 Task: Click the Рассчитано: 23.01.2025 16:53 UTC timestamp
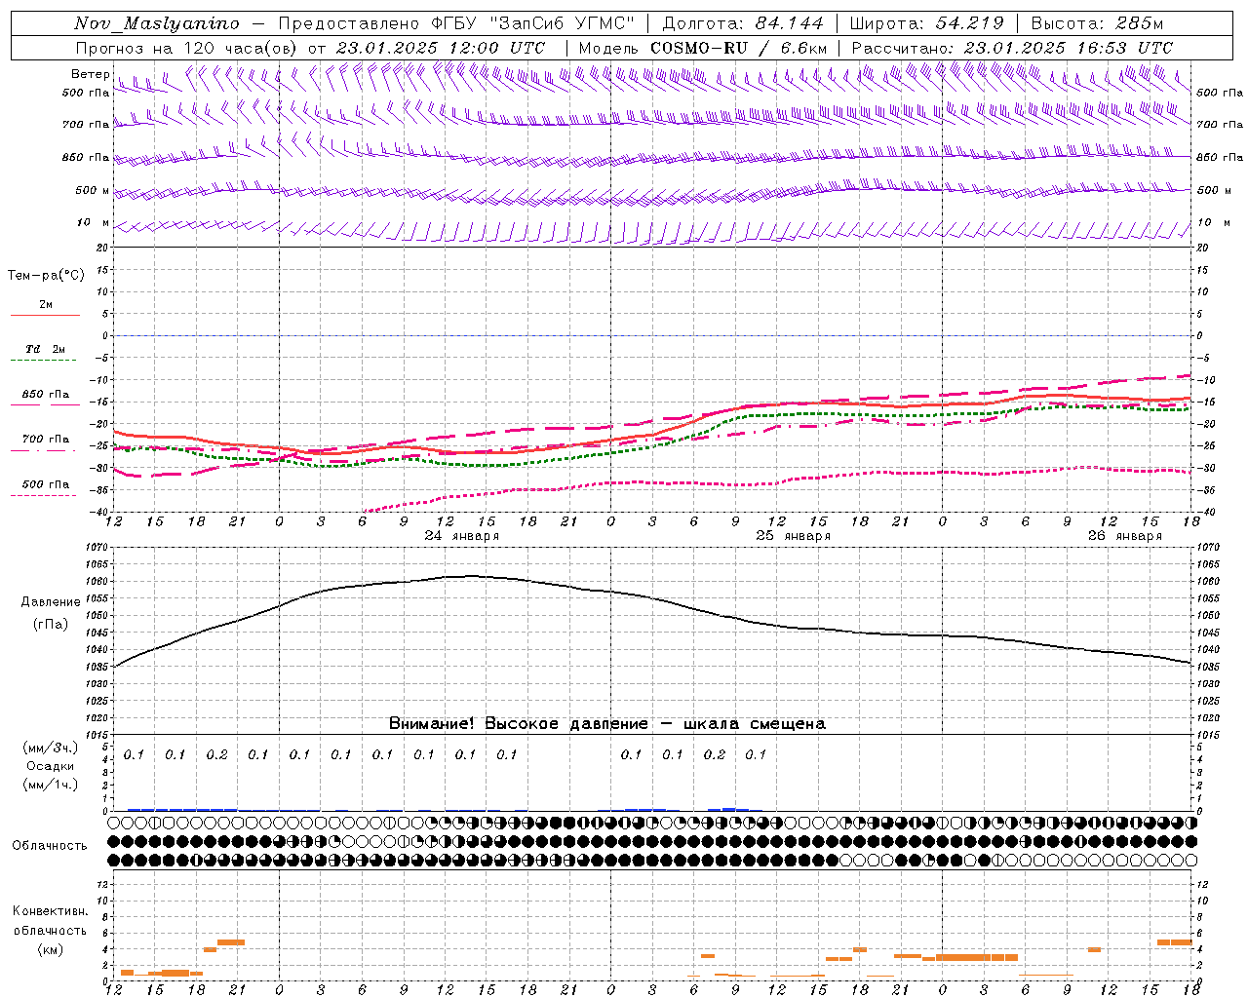pyautogui.click(x=1012, y=48)
